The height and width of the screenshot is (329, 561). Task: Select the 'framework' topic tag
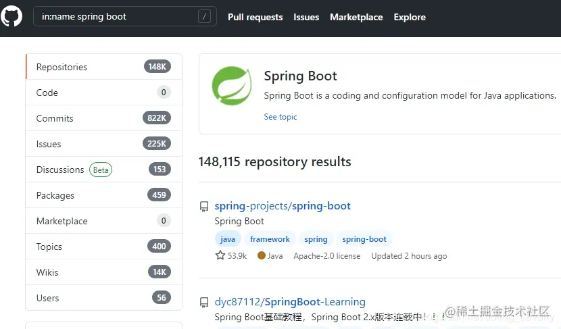270,239
